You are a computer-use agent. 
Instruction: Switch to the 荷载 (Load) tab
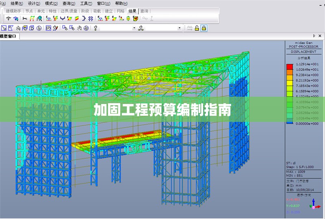[x=97, y=11]
